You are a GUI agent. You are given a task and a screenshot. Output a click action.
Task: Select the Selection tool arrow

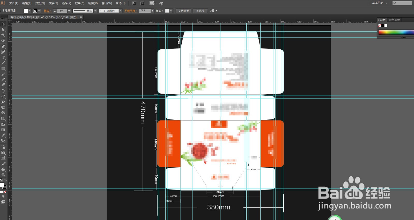(3, 24)
